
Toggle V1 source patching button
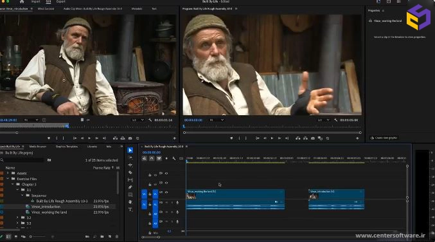[x=145, y=194]
